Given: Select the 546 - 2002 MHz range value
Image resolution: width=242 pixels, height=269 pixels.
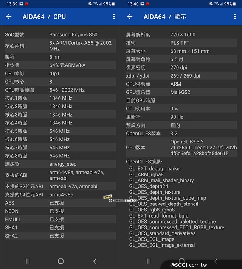Looking at the screenshot, I should tap(67, 90).
